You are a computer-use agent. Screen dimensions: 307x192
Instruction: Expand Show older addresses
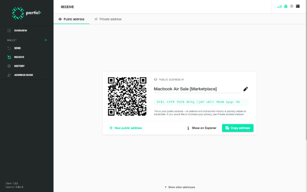pos(180,187)
